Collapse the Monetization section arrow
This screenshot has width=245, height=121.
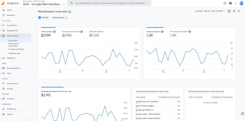tap(1, 36)
